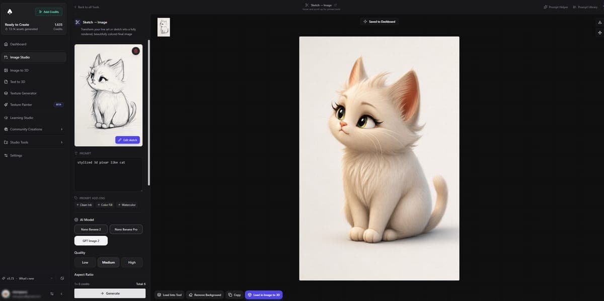Click the Prompt Add-ons tag icon
The width and height of the screenshot is (604, 301).
tap(76, 198)
